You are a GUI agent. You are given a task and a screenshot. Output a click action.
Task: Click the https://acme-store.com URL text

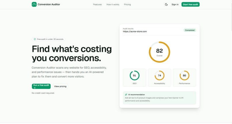(x=135, y=32)
